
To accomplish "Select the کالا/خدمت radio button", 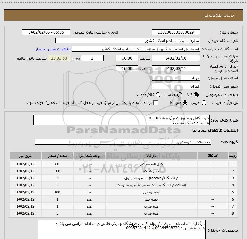I will pos(158,95).
